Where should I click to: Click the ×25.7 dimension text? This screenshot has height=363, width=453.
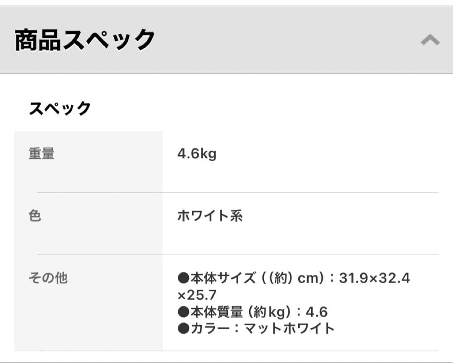[197, 295]
